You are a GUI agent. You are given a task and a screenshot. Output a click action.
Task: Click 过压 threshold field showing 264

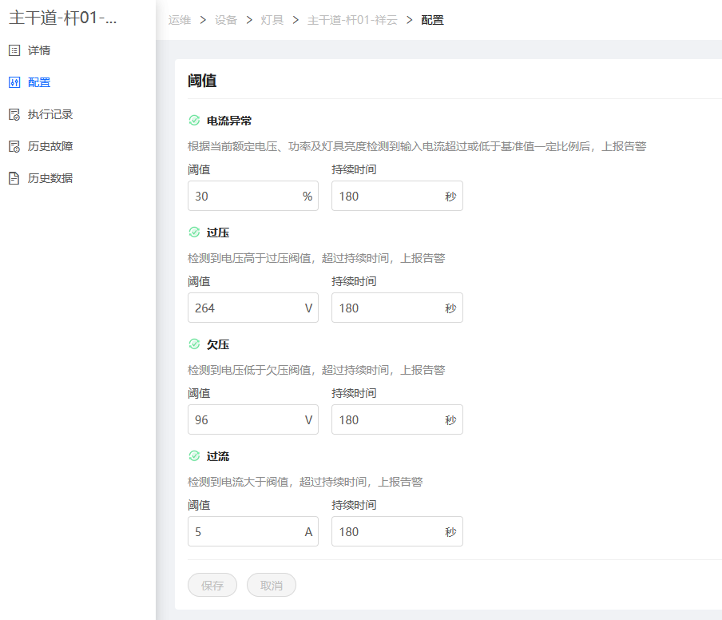(253, 308)
